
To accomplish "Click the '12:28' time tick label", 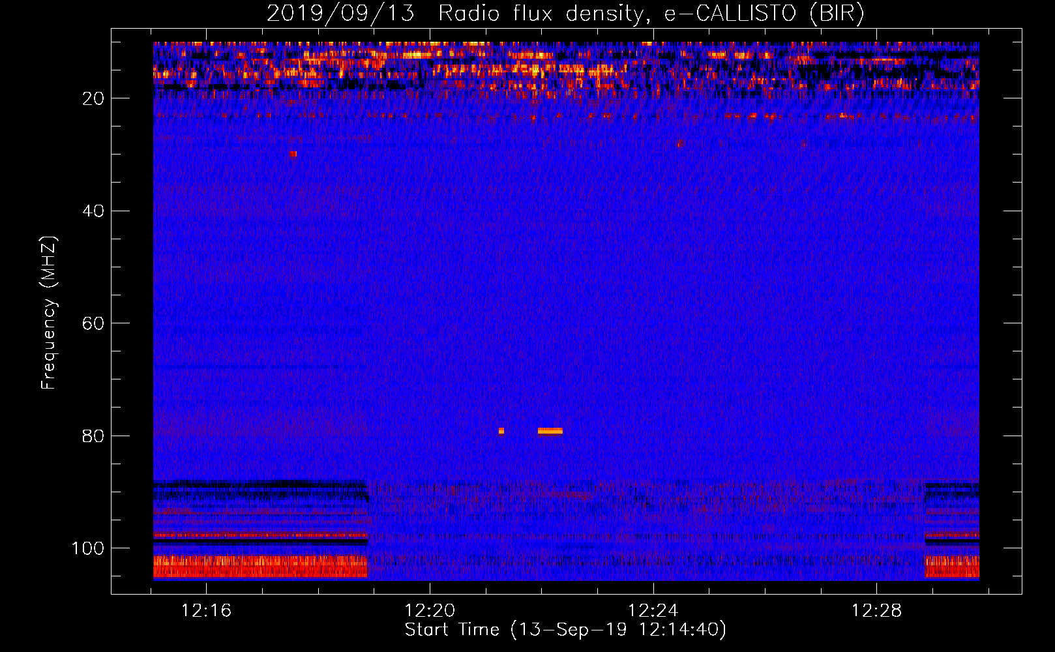I will [x=876, y=611].
